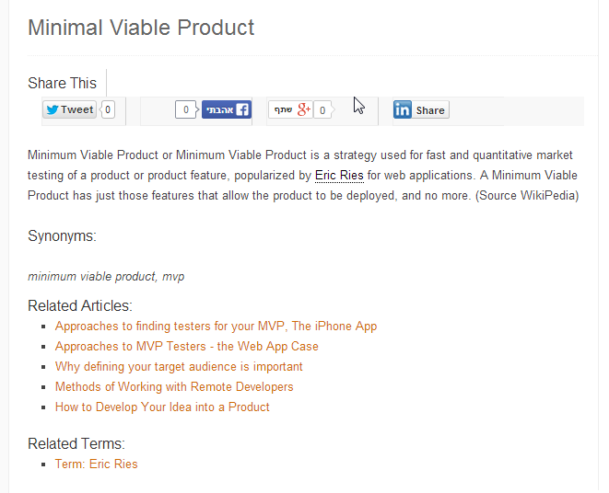Click the Facebook Like button
This screenshot has height=493, width=609.
coord(227,109)
